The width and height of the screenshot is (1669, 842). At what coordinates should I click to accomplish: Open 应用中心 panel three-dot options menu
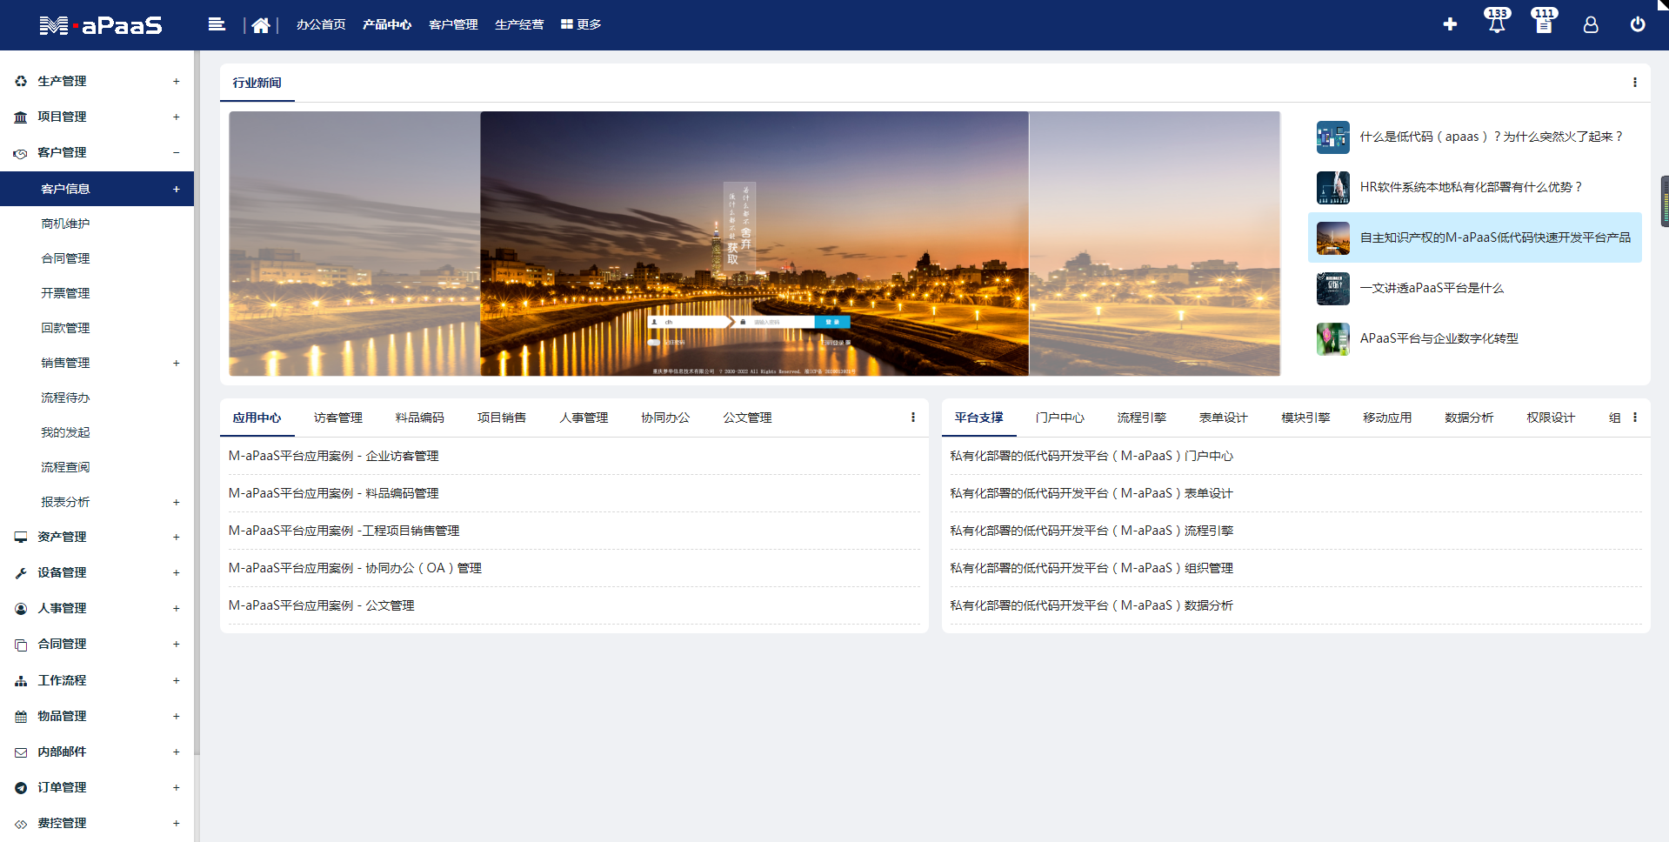tap(912, 417)
